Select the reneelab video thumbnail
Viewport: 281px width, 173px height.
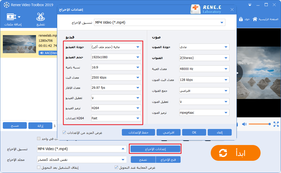coord(19,44)
